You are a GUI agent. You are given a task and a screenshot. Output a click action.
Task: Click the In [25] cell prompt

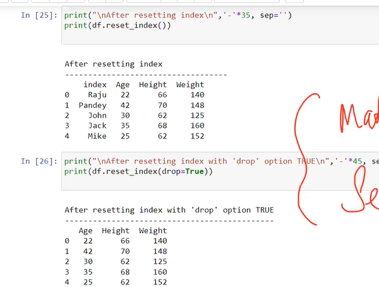pyautogui.click(x=39, y=15)
